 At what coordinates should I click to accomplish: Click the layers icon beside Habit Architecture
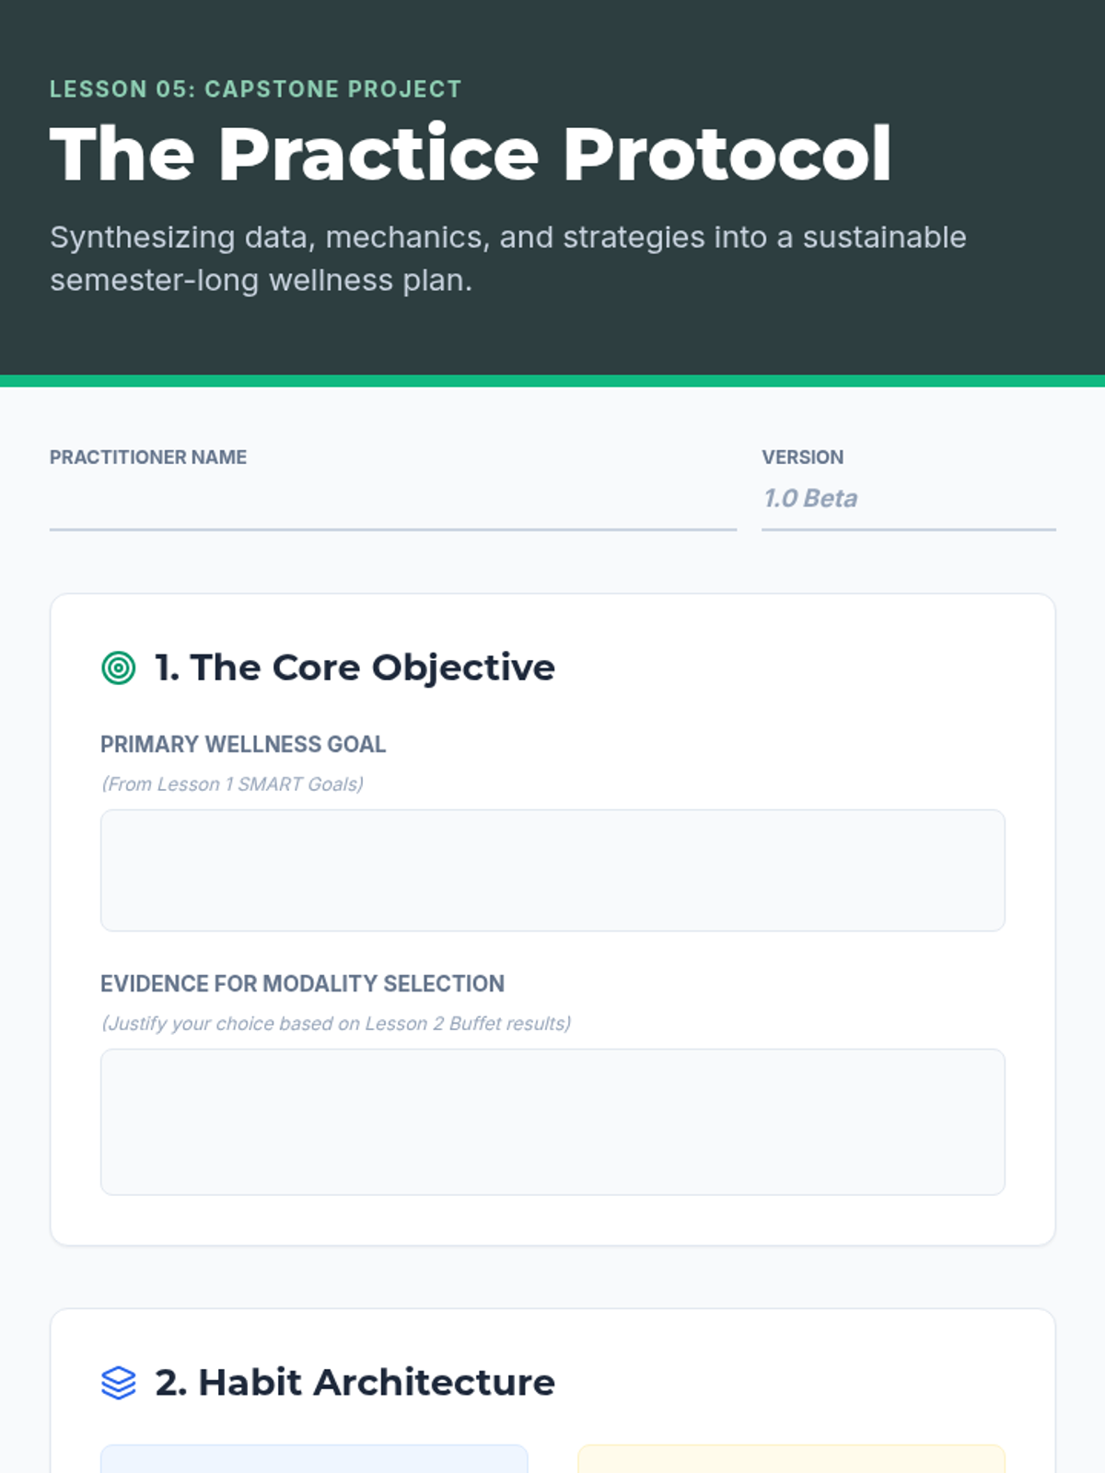pos(118,1383)
